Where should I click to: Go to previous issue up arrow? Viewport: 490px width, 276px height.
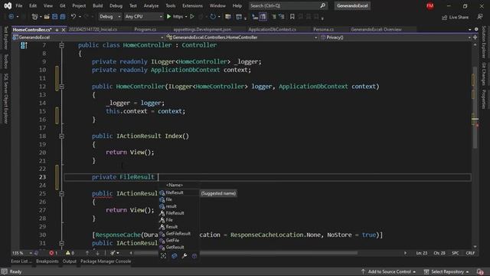coord(87,253)
